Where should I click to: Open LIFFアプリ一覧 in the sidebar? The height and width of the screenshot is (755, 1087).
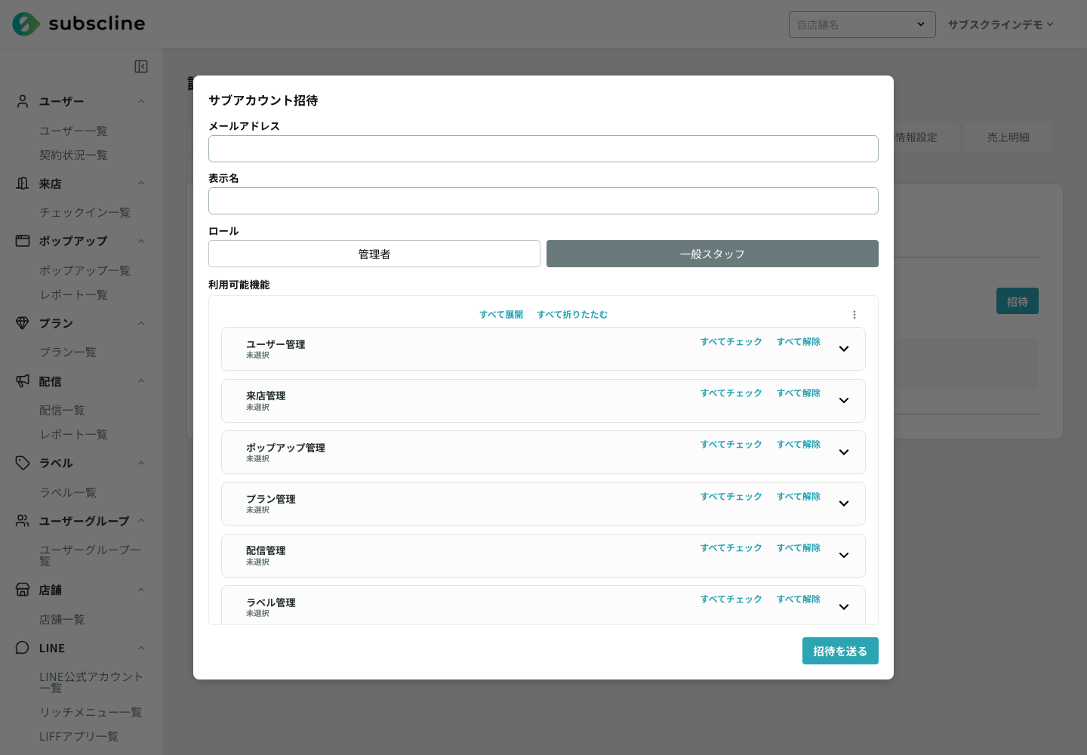79,736
